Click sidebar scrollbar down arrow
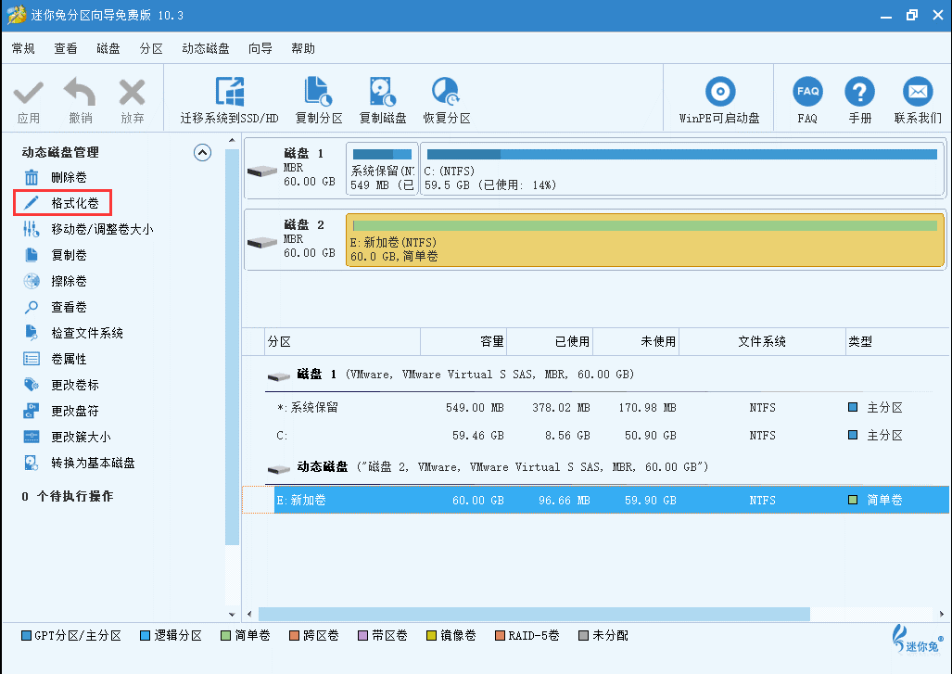Screen dimensions: 952x674 click(x=232, y=615)
